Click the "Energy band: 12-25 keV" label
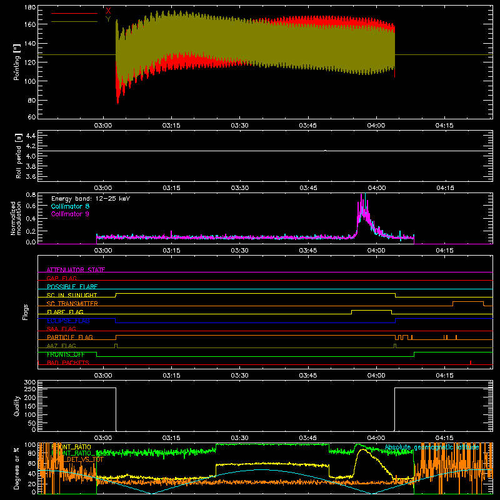The image size is (500, 500). pos(91,199)
